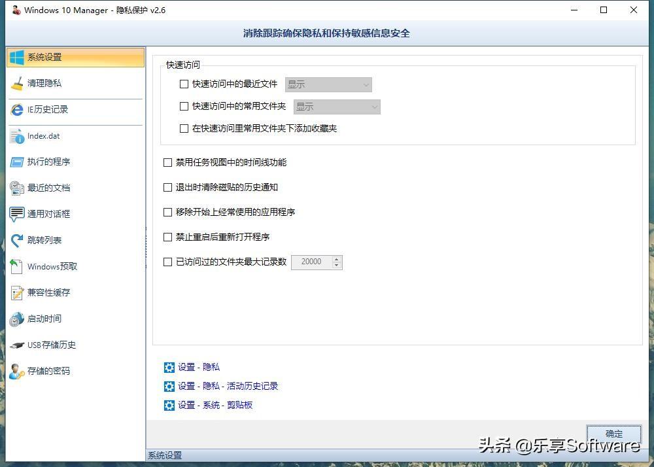The image size is (654, 467).
Task: Close the 隐私保护 v2.6 window
Action: (634, 10)
